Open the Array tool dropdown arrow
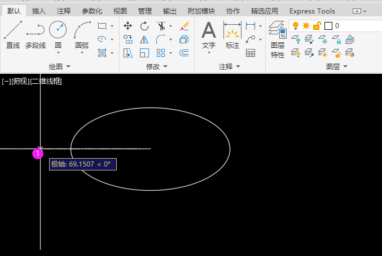Viewport: 382px width, 256px height. pyautogui.click(x=170, y=53)
